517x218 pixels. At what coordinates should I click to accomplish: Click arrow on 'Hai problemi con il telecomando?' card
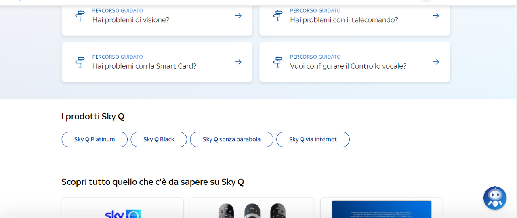click(436, 15)
